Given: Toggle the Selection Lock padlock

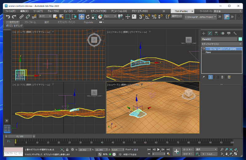Looking at the screenshot, I should coord(67,150).
